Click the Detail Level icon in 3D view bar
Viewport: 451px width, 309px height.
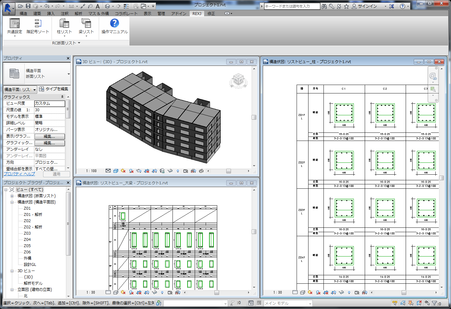point(108,171)
